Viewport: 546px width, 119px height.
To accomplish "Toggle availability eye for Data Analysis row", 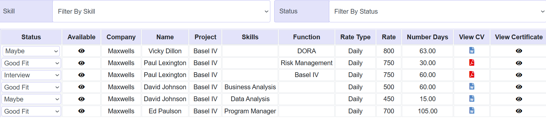I will pyautogui.click(x=81, y=99).
